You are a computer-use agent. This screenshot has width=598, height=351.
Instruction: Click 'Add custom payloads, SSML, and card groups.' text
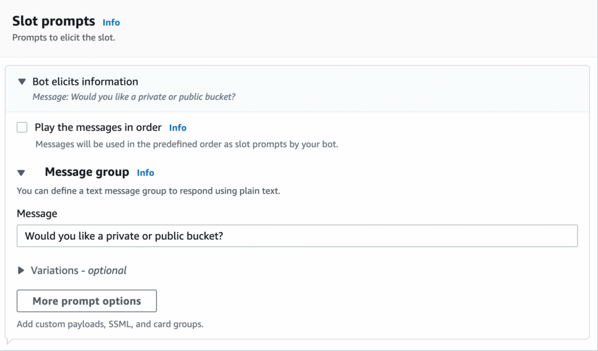click(110, 324)
